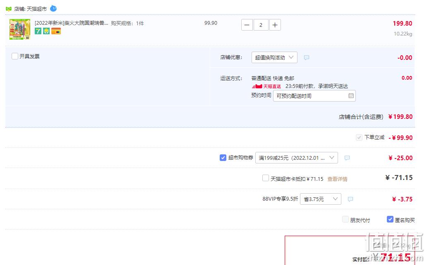Increase quantity with the plus button
The height and width of the screenshot is (265, 427).
pos(275,25)
